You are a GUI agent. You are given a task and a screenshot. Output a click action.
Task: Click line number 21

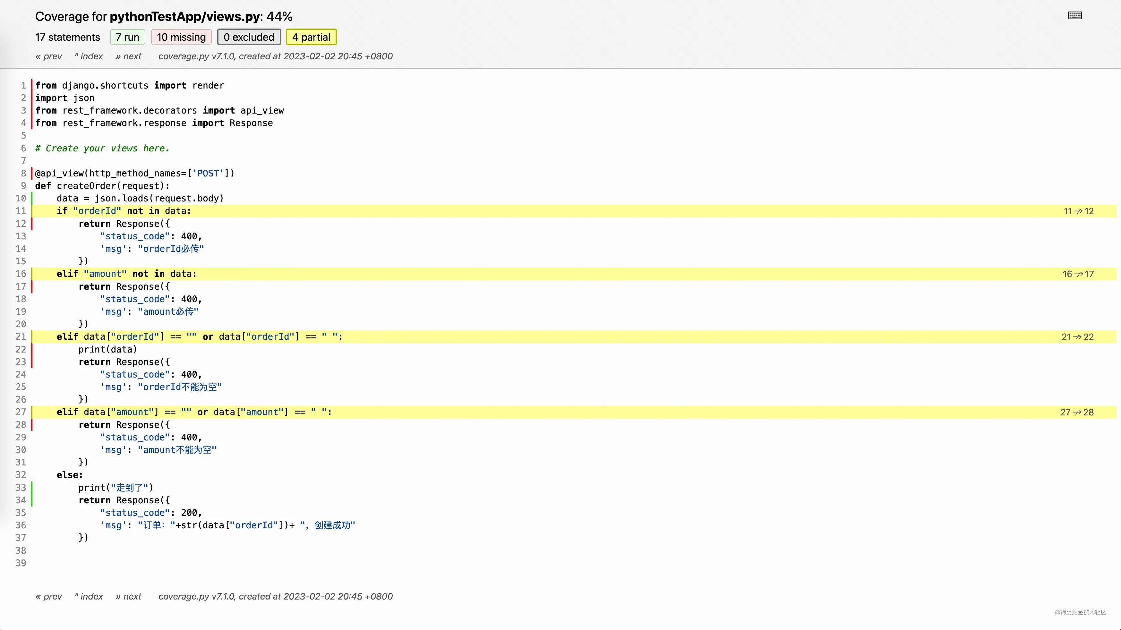[x=21, y=337]
